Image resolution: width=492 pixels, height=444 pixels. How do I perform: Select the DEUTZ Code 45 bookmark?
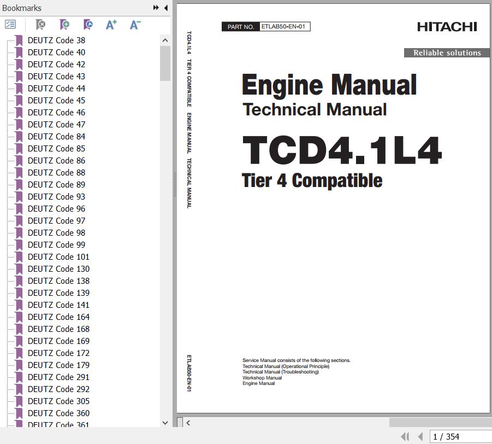coord(56,100)
